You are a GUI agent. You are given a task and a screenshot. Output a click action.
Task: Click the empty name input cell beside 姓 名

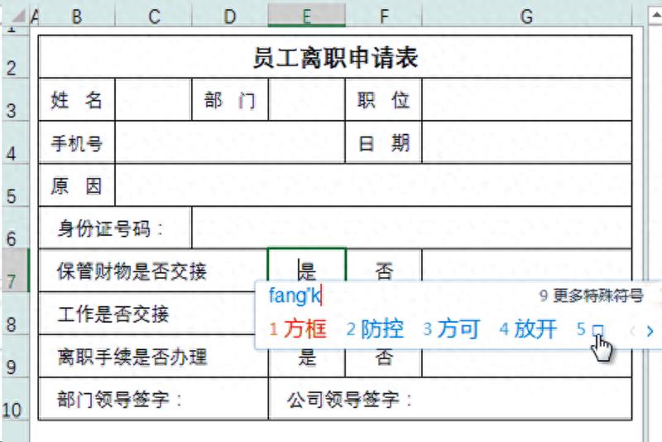153,100
